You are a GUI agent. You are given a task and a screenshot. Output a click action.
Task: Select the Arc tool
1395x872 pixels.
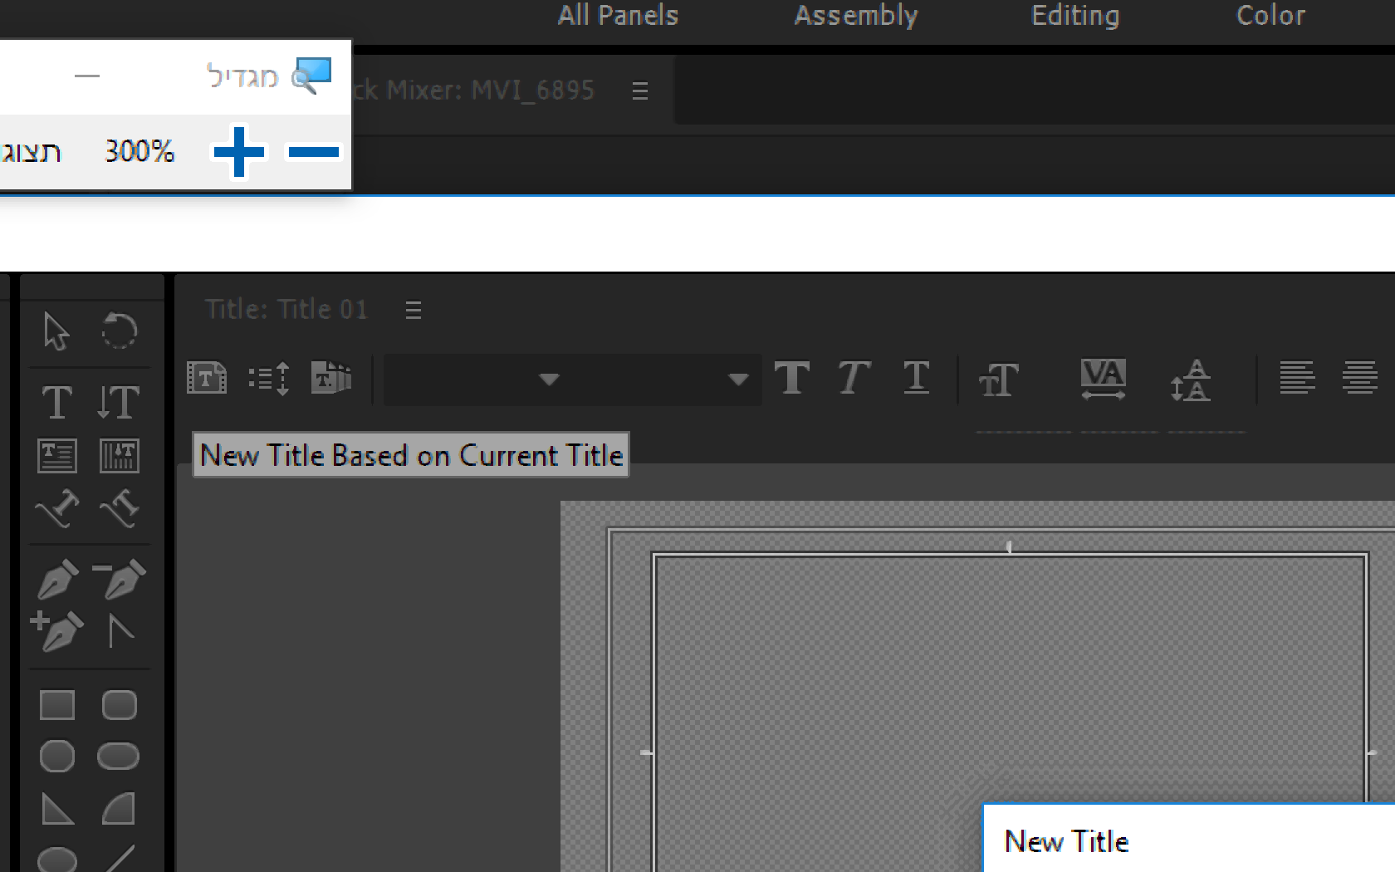[119, 809]
